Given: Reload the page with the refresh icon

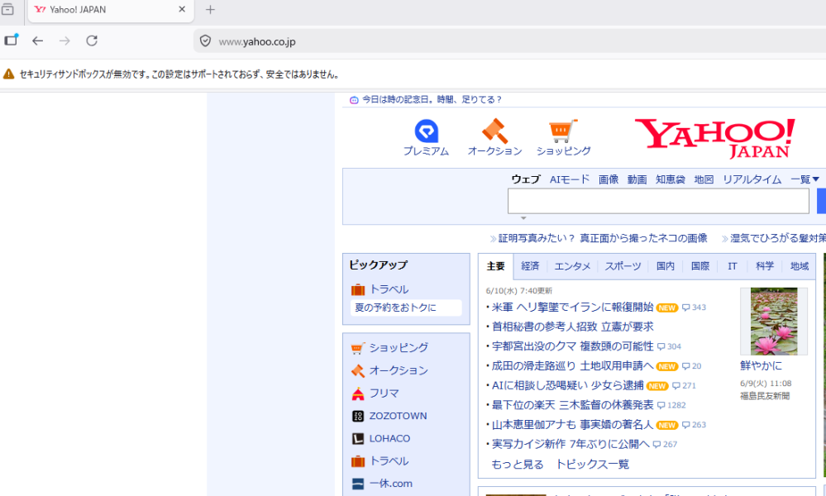Looking at the screenshot, I should [x=92, y=41].
